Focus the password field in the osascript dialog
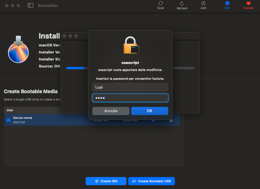260x189 pixels. (130, 98)
